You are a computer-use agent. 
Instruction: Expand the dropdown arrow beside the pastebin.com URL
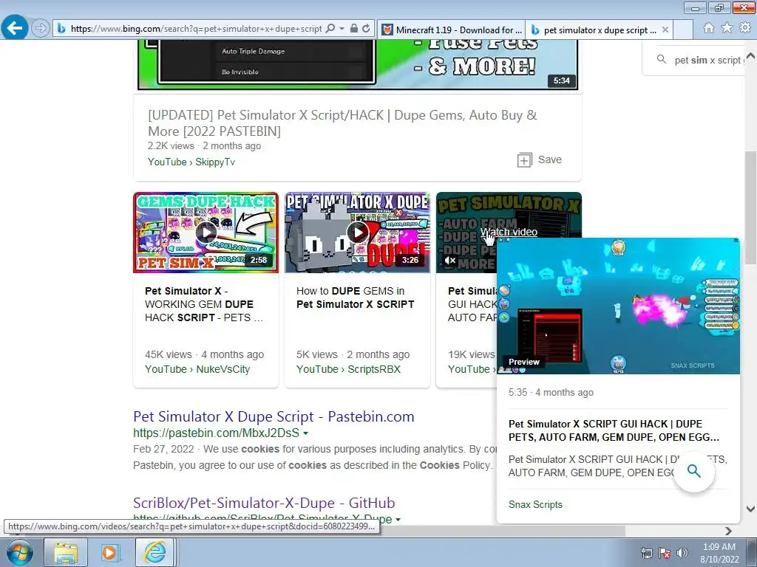[305, 433]
